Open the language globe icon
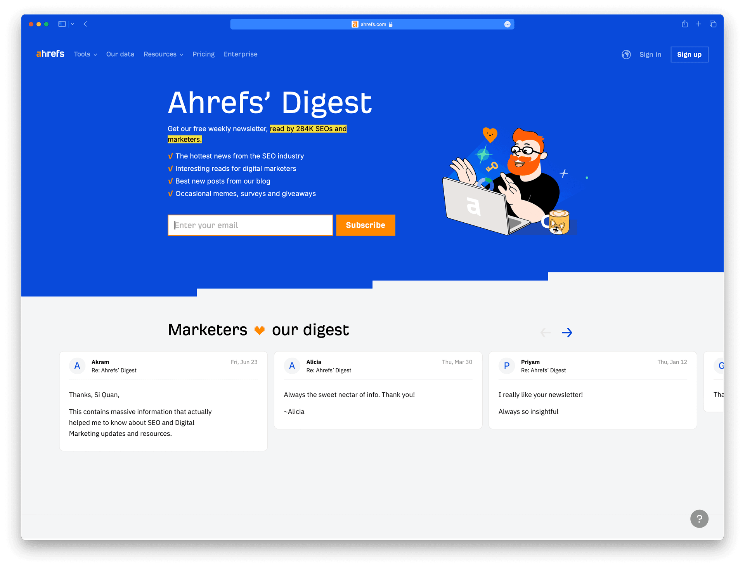This screenshot has width=745, height=568. (626, 55)
